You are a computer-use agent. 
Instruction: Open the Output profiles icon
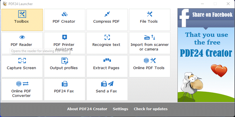[x=64, y=61]
